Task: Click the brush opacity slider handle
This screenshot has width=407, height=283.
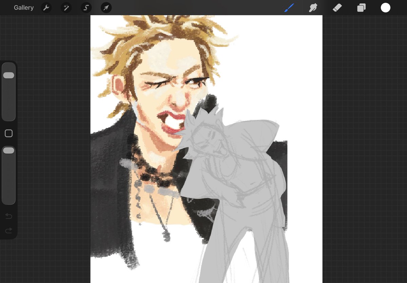Action: tap(9, 150)
